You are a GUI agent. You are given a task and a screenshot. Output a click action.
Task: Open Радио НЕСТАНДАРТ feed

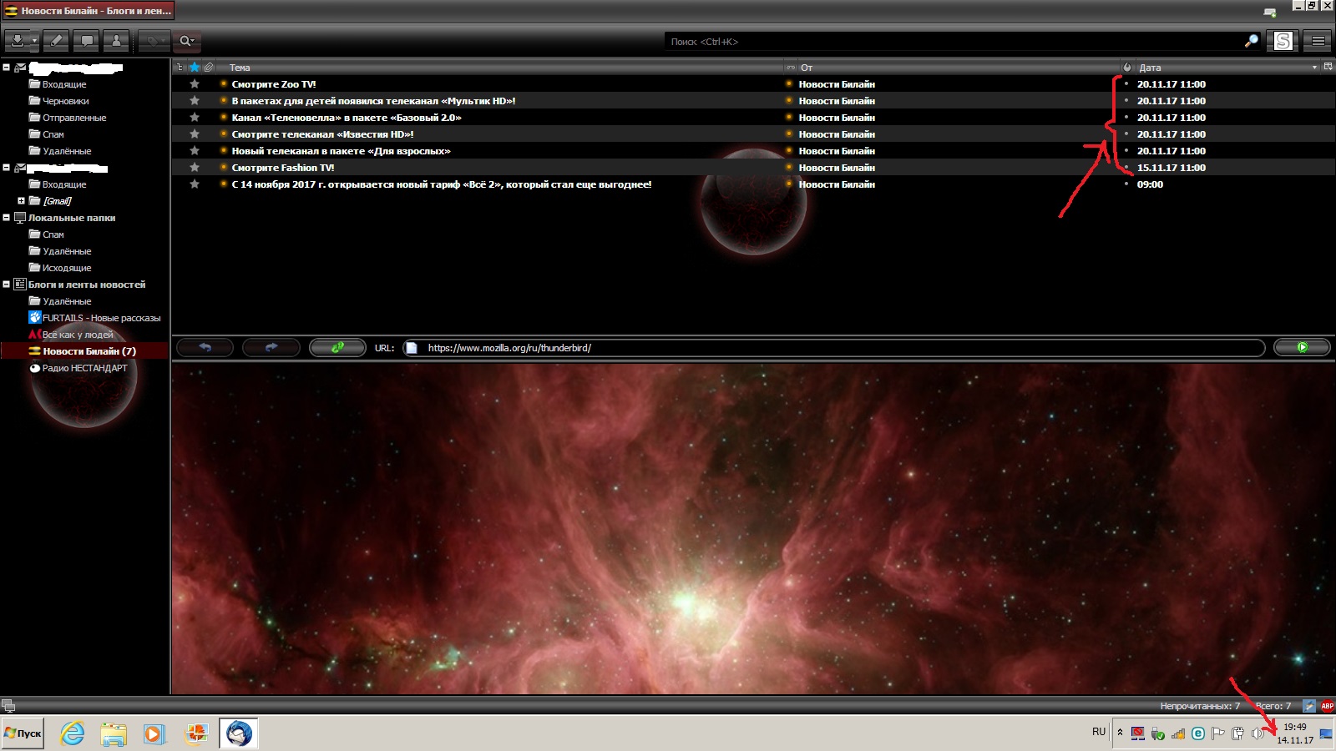(78, 368)
